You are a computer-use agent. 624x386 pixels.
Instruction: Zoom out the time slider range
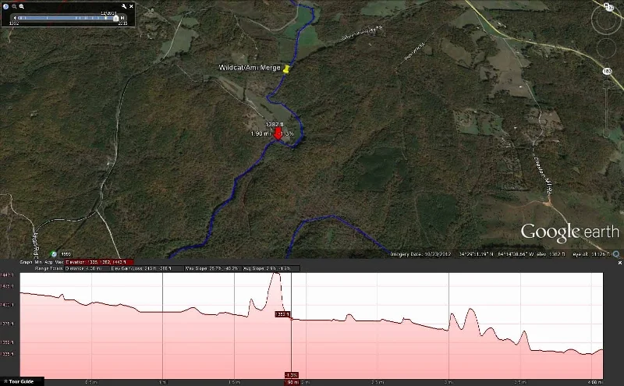(x=14, y=6)
